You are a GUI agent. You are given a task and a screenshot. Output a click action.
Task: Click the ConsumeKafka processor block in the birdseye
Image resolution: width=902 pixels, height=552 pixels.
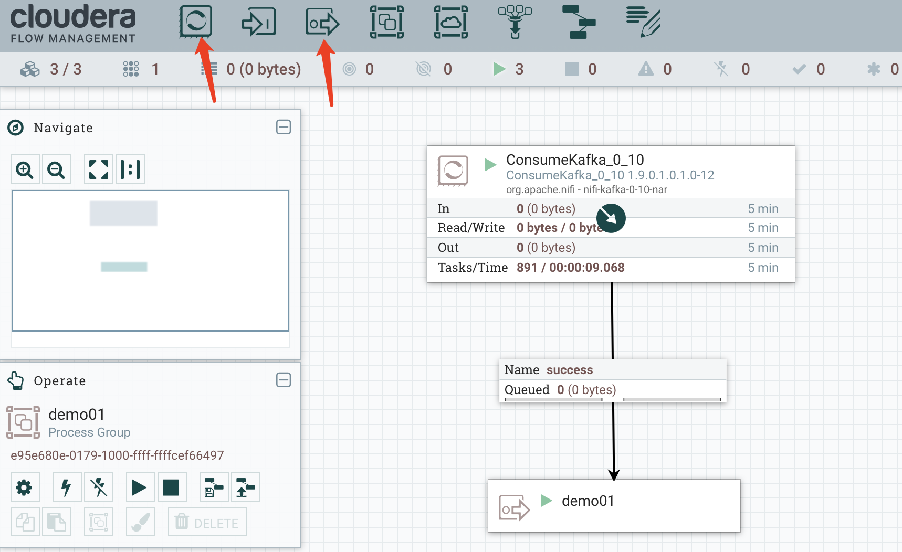[x=123, y=214]
